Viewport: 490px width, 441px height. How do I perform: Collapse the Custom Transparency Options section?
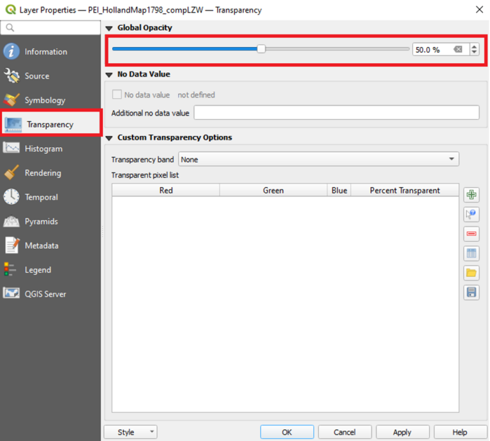[x=109, y=138]
